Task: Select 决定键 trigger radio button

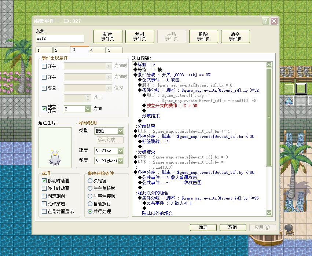Action: 90,180
